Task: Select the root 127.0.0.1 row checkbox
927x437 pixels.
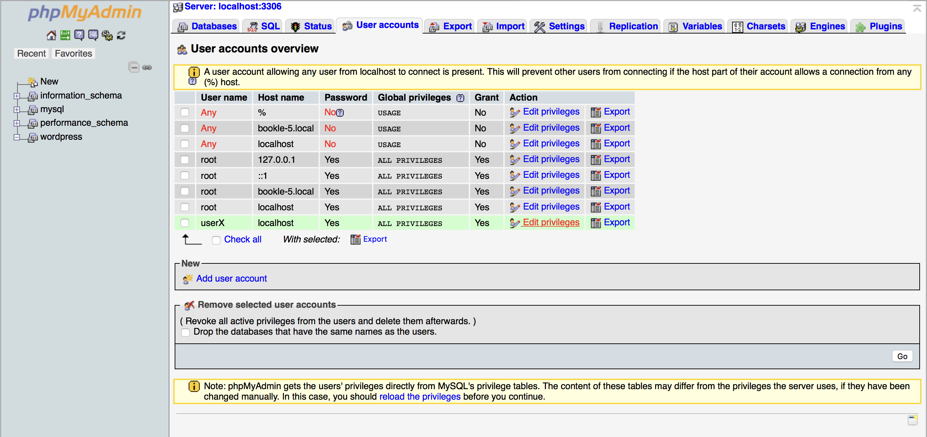Action: click(x=185, y=160)
